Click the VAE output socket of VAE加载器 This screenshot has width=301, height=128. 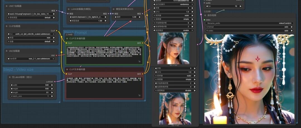pos(56,55)
